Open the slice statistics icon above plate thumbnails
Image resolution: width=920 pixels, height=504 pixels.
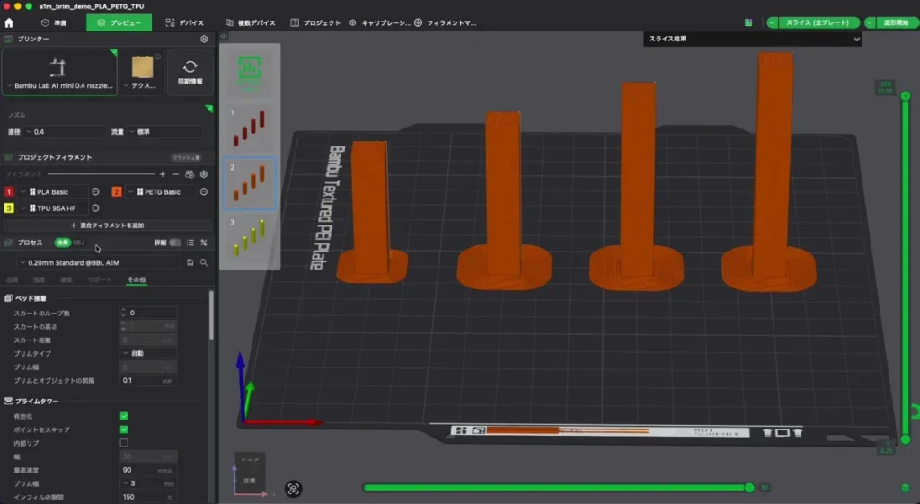tap(250, 70)
